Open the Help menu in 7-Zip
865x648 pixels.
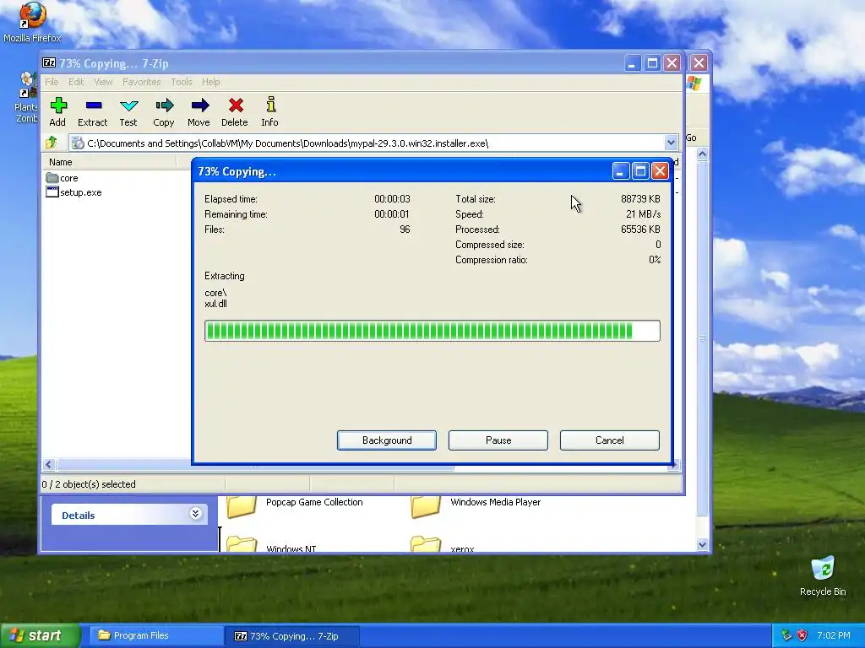(210, 82)
